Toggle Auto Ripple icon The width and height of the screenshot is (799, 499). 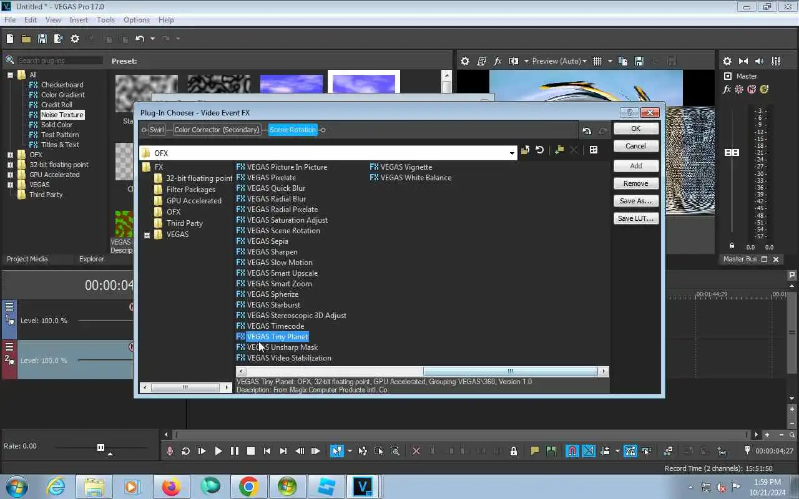tap(605, 451)
